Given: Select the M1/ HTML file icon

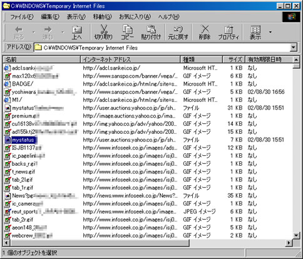Looking at the screenshot, I should point(8,100).
